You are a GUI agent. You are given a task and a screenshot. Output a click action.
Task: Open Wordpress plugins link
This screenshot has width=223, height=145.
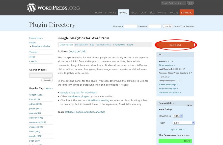(x=78, y=96)
